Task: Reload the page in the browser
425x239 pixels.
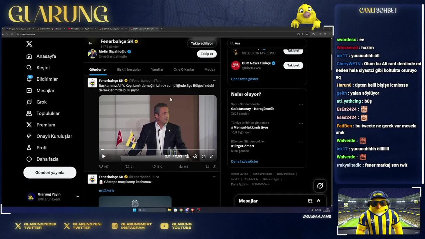Action: click(12, 34)
